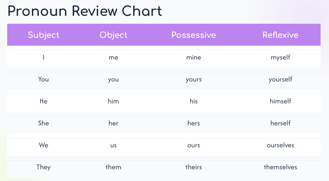329x181 pixels.
Task: Click the 'us' object cell
Action: coord(113,145)
